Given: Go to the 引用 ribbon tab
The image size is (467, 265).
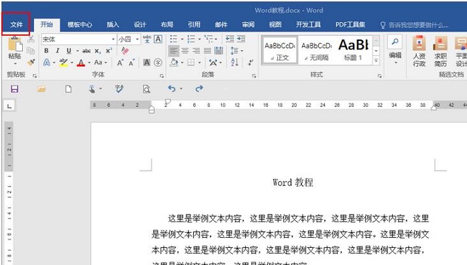Looking at the screenshot, I should (x=194, y=24).
